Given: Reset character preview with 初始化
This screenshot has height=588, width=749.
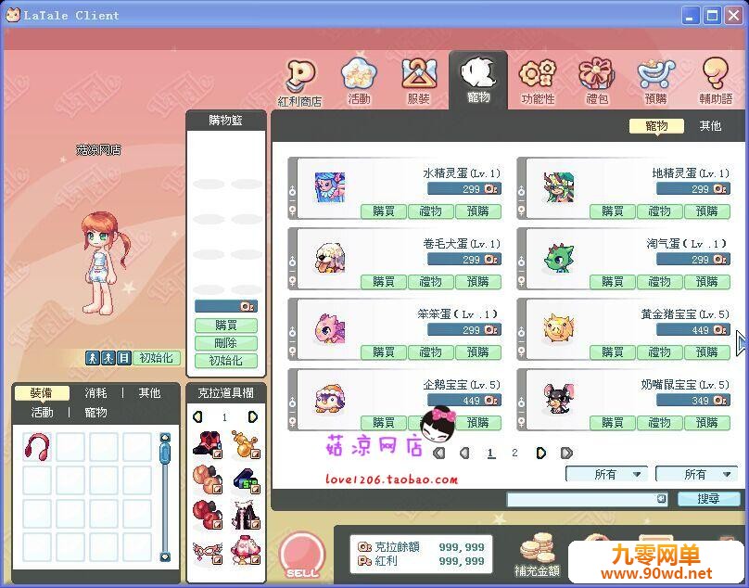Looking at the screenshot, I should pyautogui.click(x=157, y=358).
